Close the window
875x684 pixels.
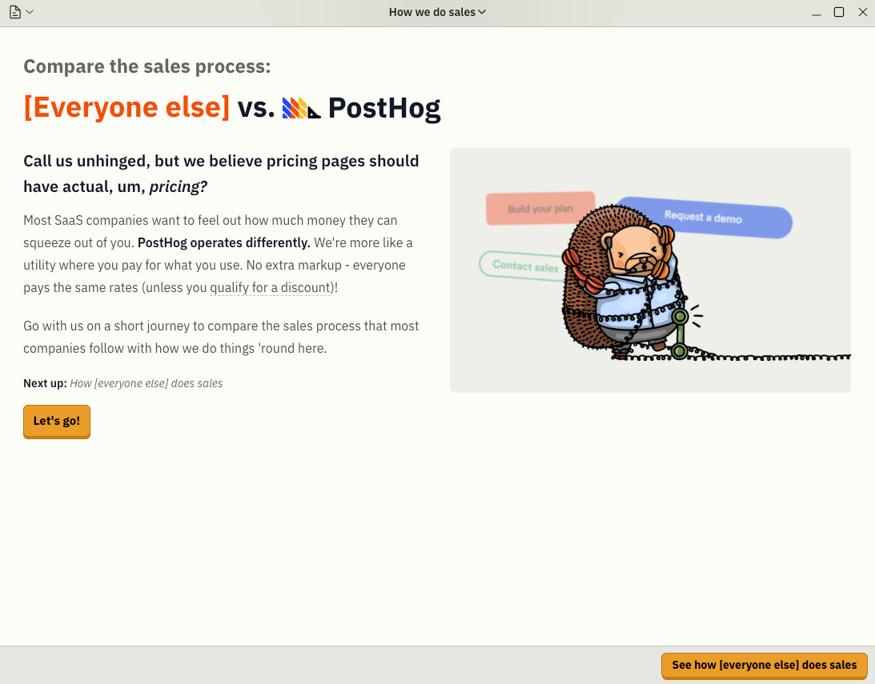point(863,12)
